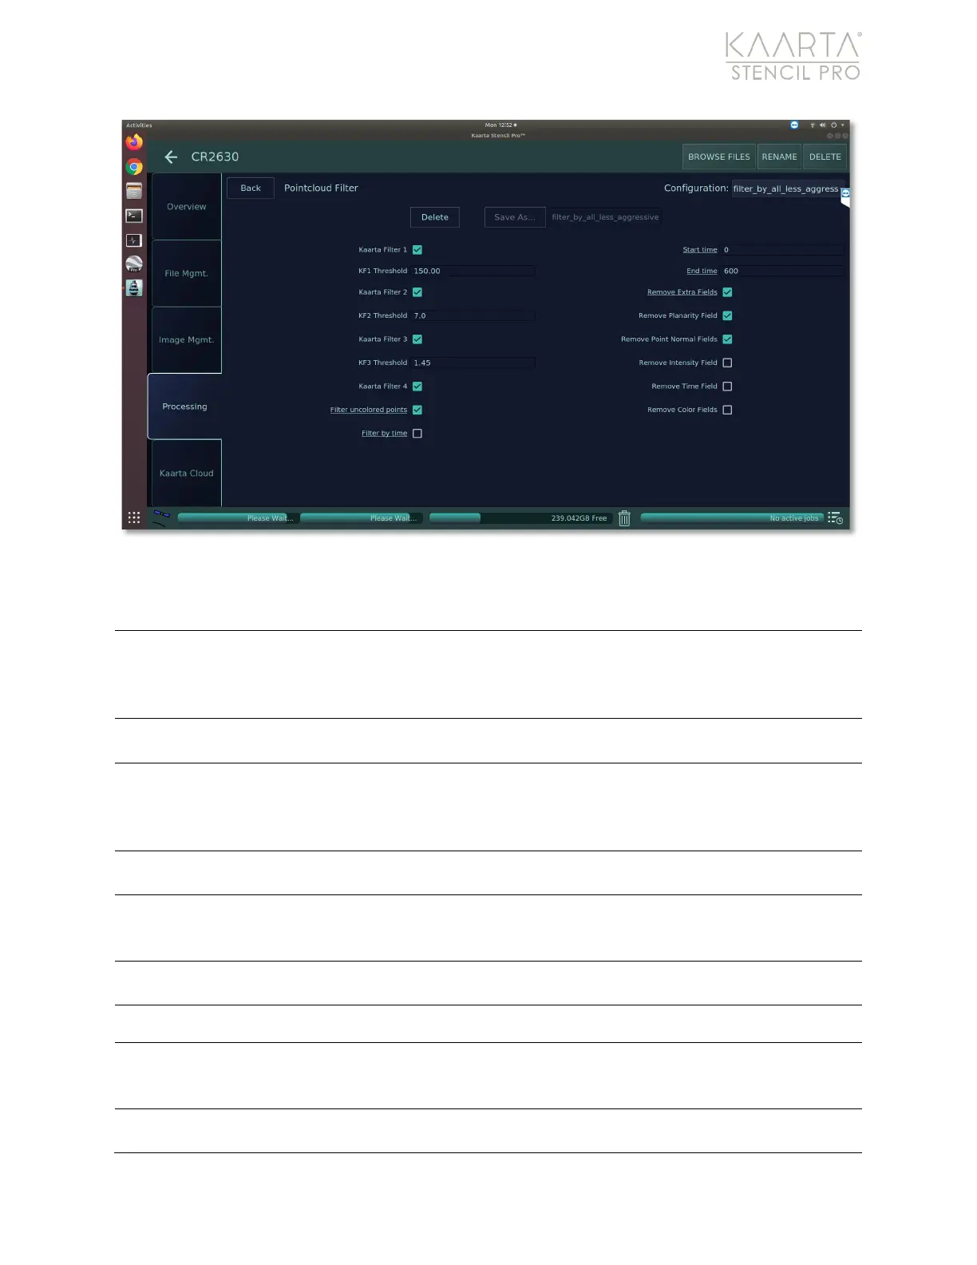Uncheck Remove Extra Fields
Screen dimensions: 977x1265
pos(727,292)
